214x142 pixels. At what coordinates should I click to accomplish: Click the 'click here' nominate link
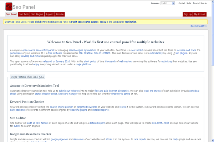(40, 22)
